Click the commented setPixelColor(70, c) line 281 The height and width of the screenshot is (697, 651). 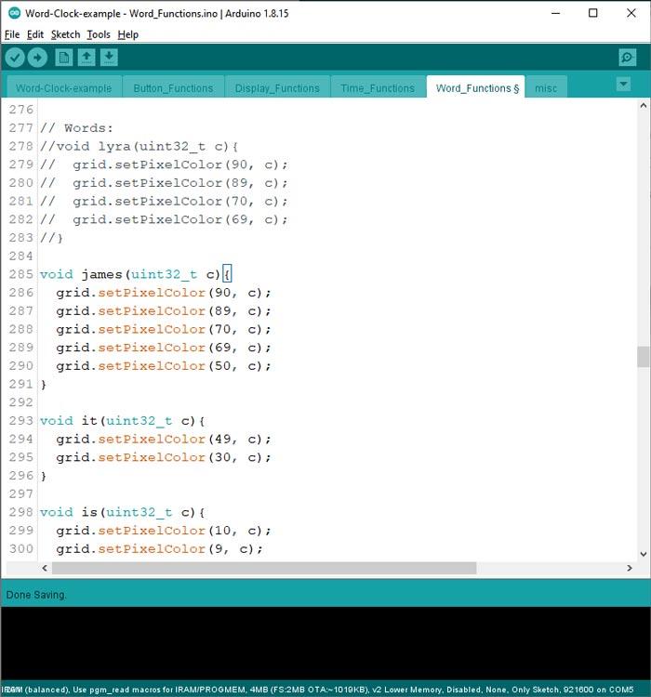tap(164, 201)
